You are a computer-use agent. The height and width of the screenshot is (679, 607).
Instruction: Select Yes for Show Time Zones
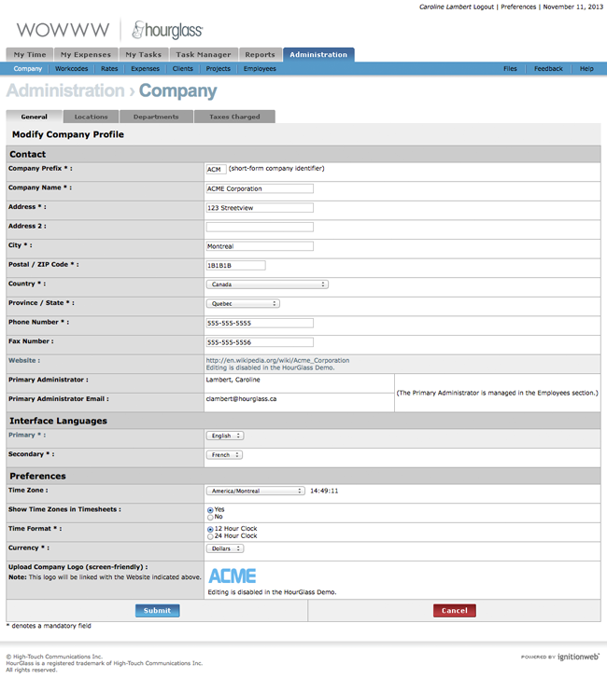tap(209, 509)
